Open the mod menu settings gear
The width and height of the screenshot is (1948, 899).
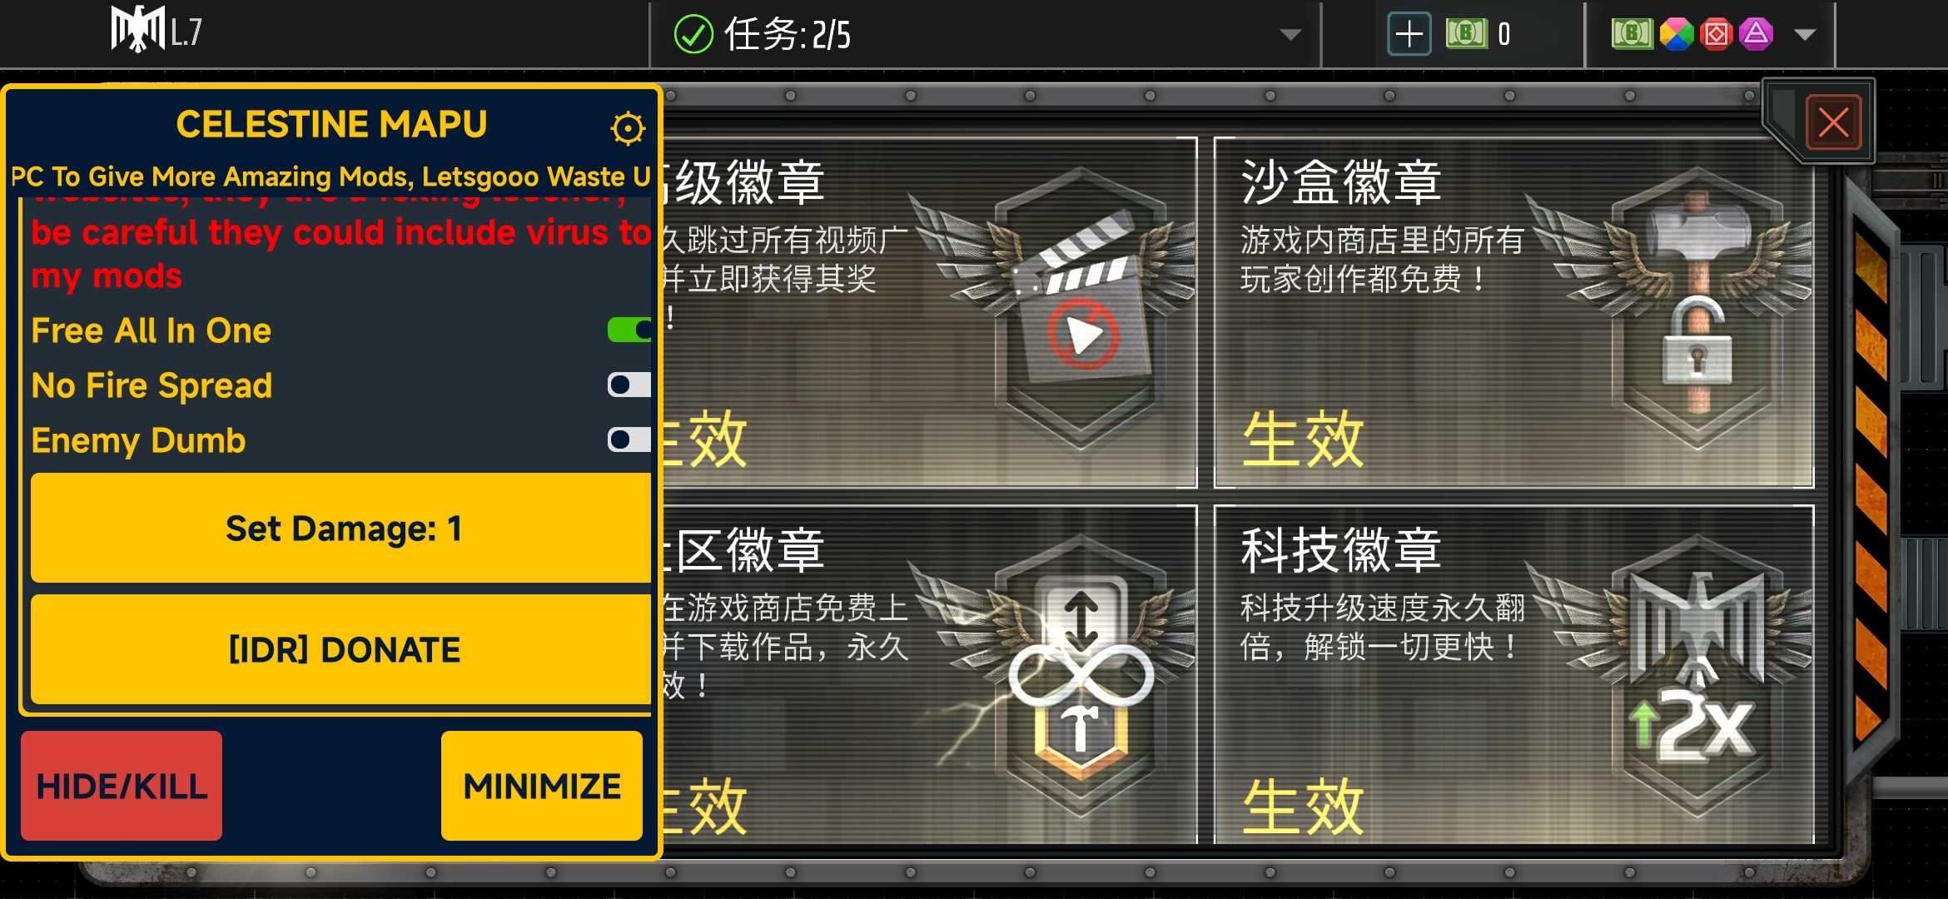tap(627, 128)
